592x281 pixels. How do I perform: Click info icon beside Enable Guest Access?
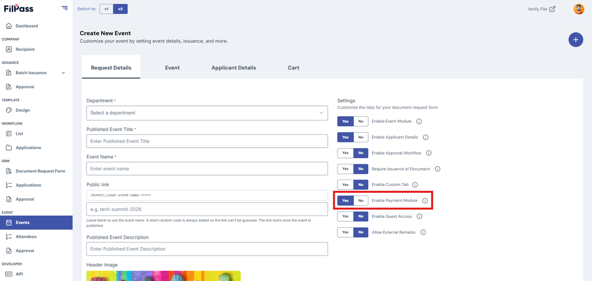pyautogui.click(x=419, y=216)
